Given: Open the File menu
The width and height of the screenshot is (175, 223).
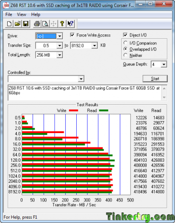Looking at the screenshot, I should click(x=9, y=14).
